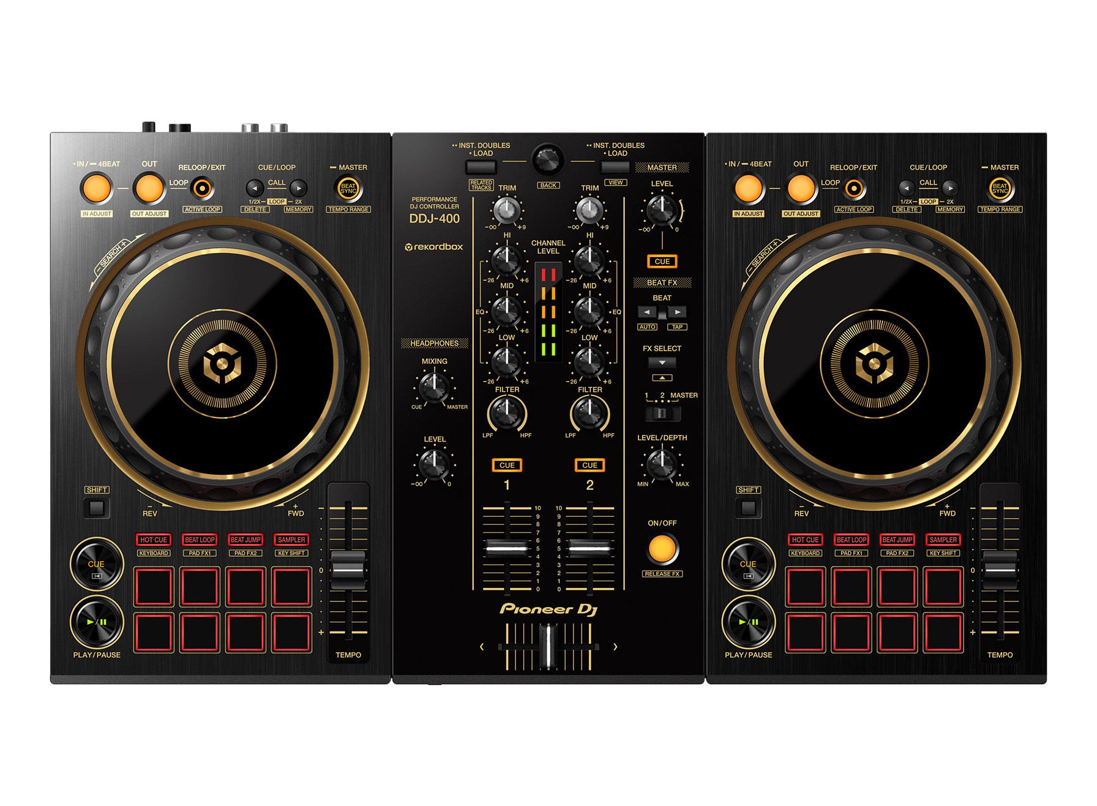Viewport: 1097px width, 806px height.
Task: Select Hot Cue pad mode on left deck
Action: (x=153, y=540)
